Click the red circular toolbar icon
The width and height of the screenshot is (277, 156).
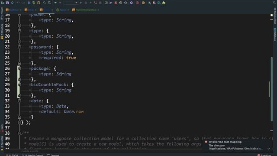(137, 3)
